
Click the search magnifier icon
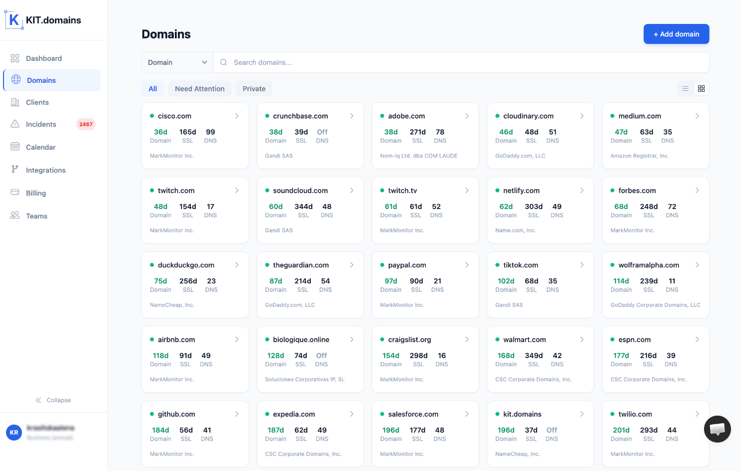223,62
